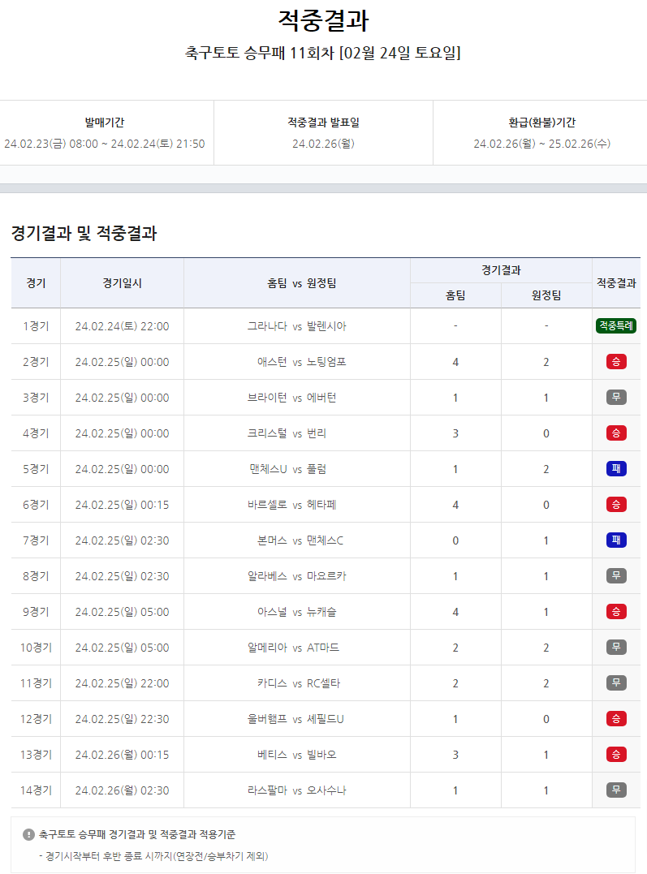Click the red 승 badge for 아스널 vs 뉴캐슬
This screenshot has width=647, height=874.
coord(616,612)
